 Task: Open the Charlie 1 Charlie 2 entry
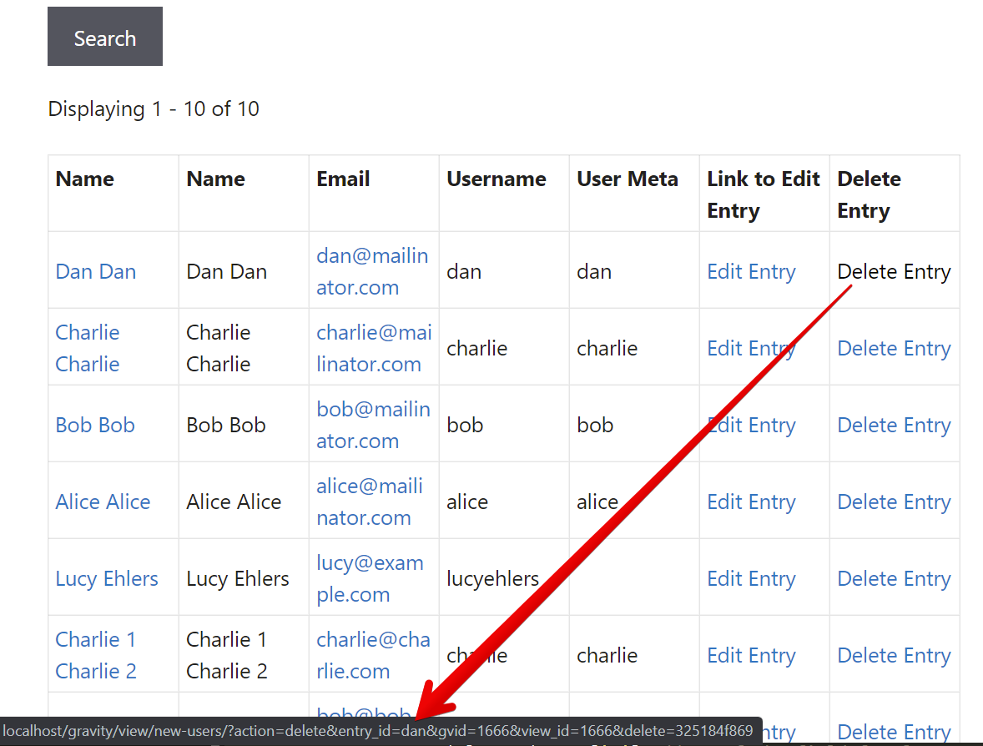[96, 655]
